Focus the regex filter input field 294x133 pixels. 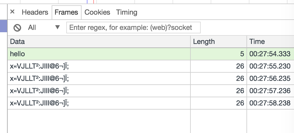133,28
